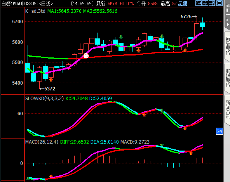Click the [14:59:59] timestamp
Screen dimensions: 230x182
(x=82, y=3)
